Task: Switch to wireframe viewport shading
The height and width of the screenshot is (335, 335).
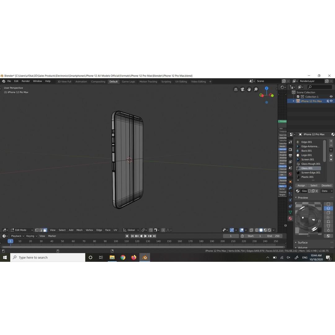Action: 257,230
